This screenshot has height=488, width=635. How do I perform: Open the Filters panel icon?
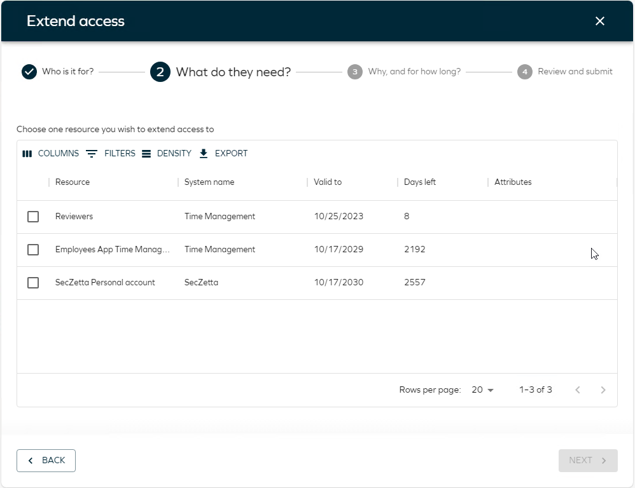[x=92, y=154]
